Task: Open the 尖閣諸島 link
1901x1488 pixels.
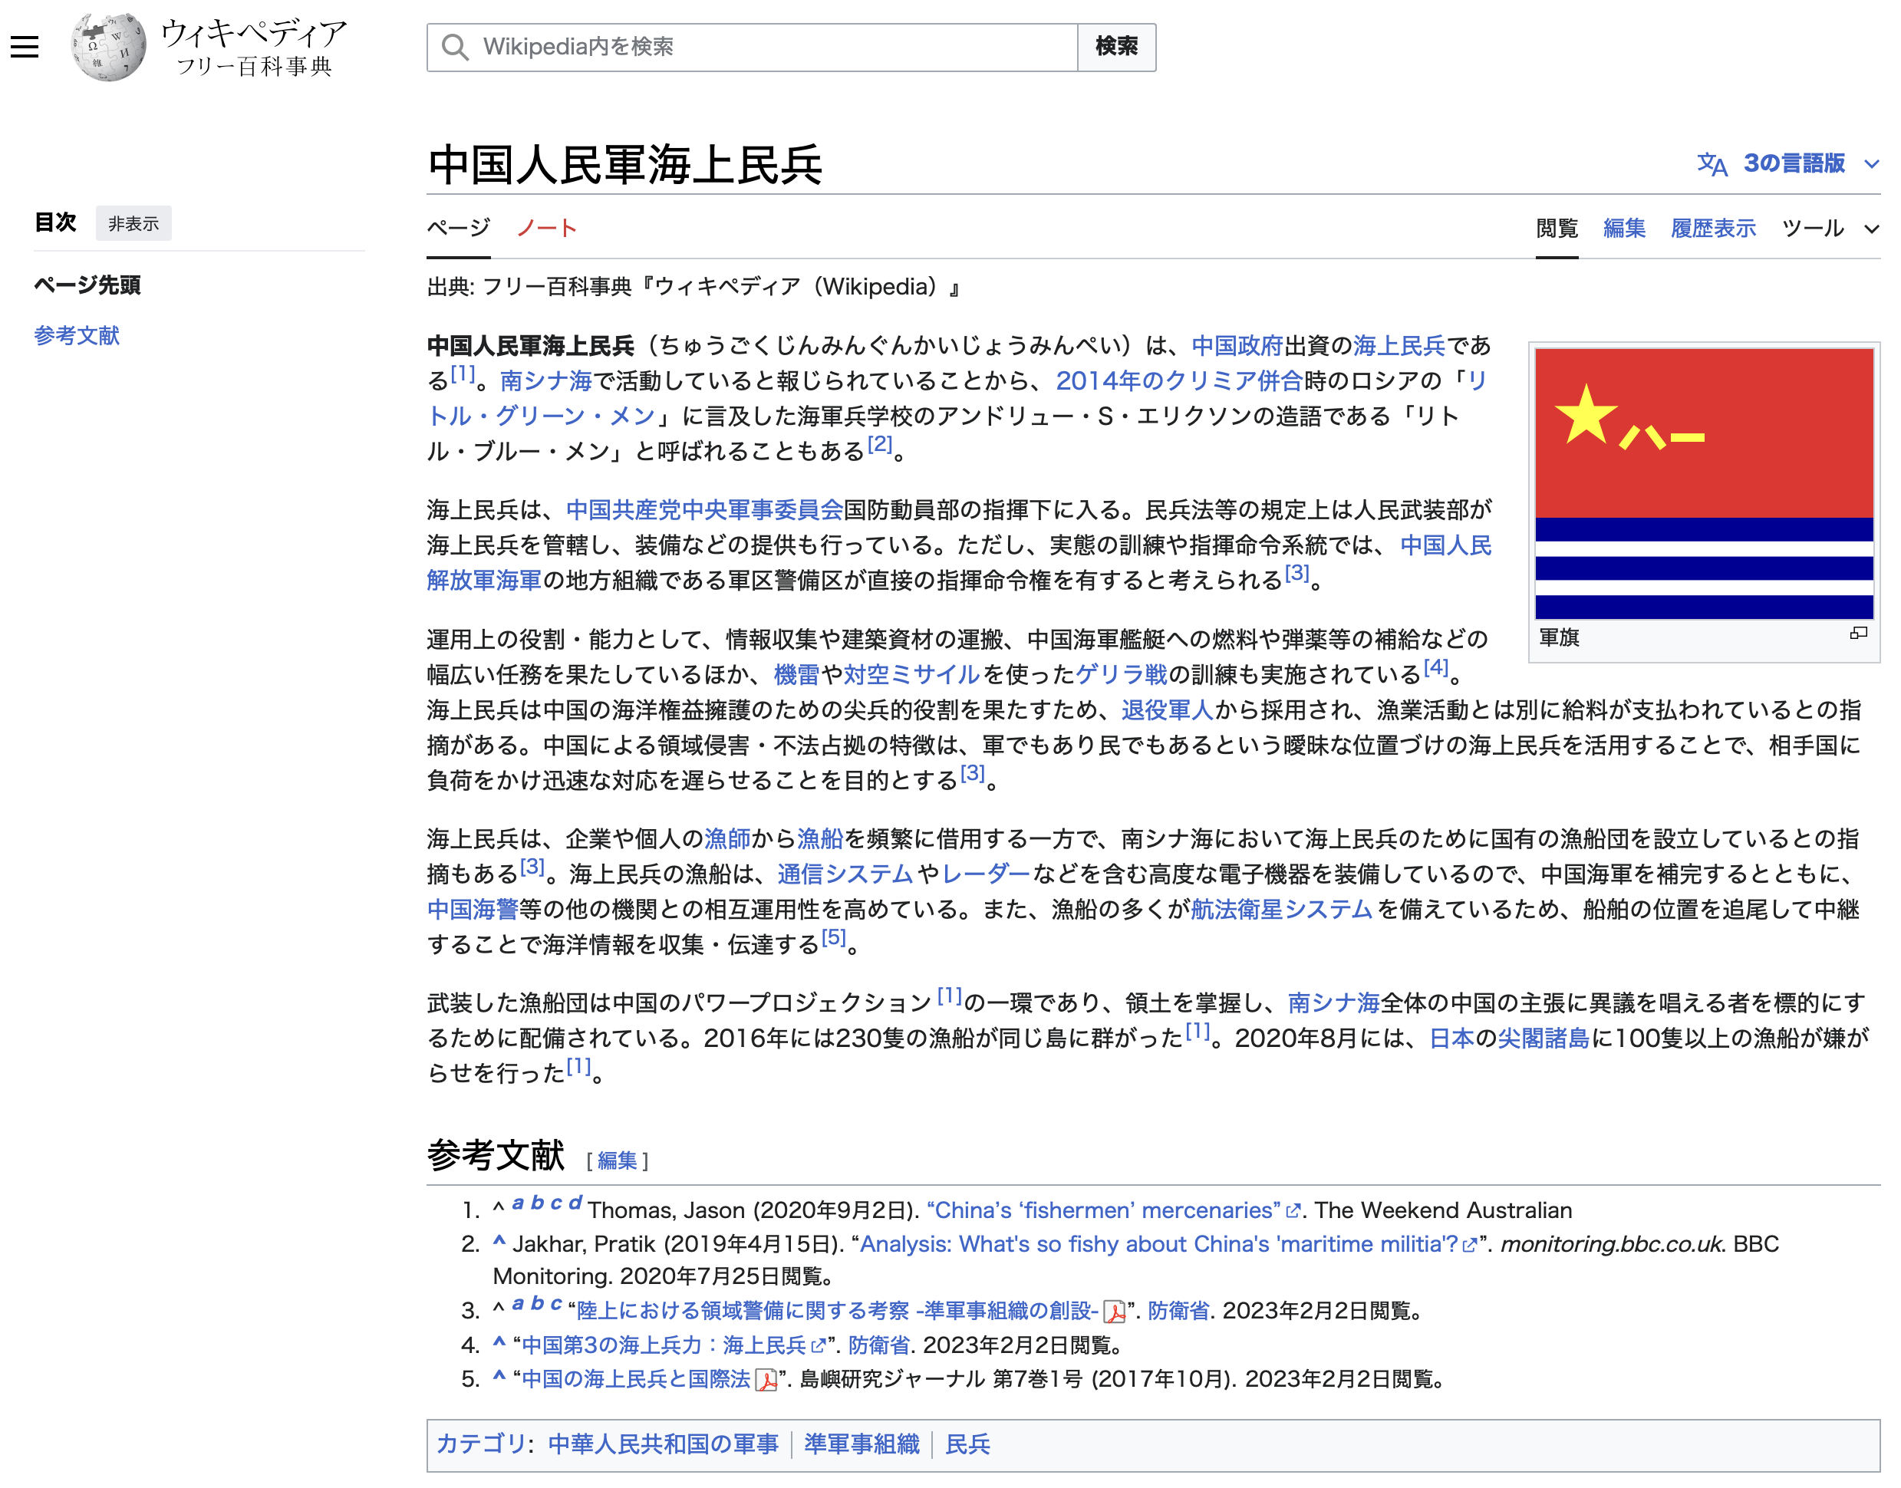Action: pyautogui.click(x=1543, y=1039)
